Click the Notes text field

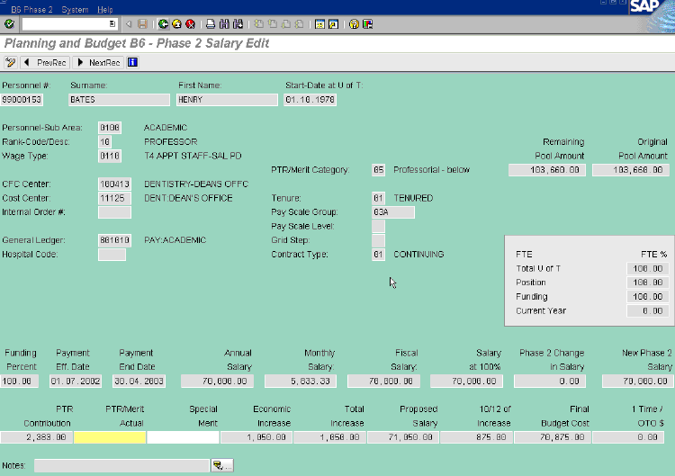click(121, 465)
